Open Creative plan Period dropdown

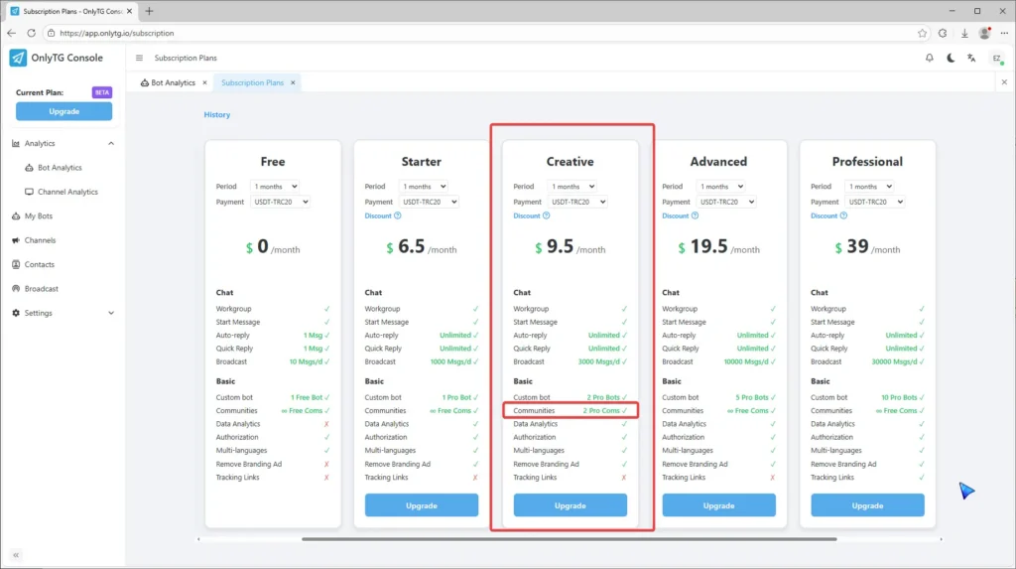(571, 187)
